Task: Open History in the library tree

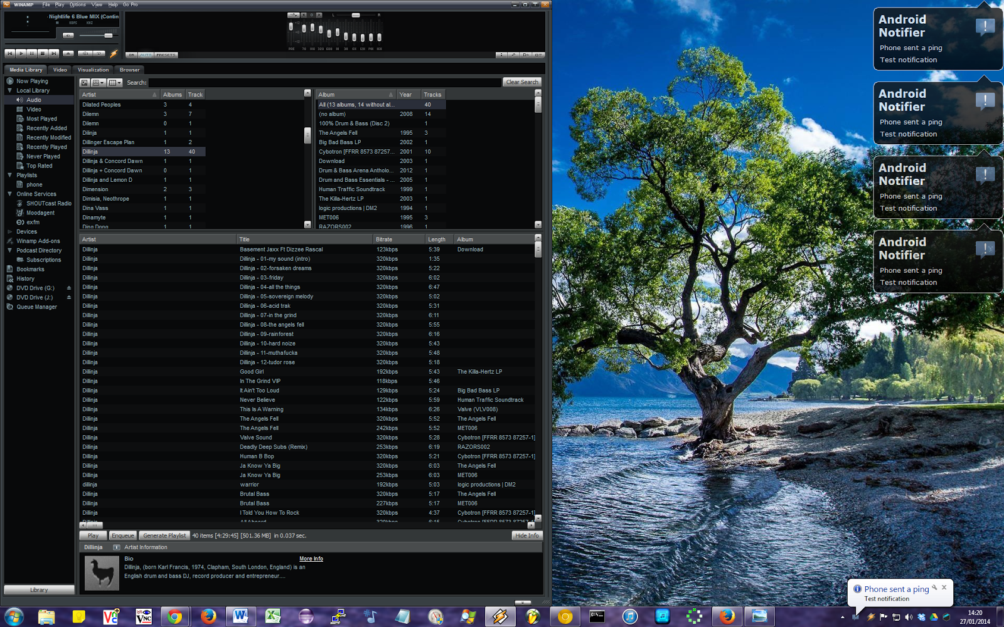Action: 25,278
